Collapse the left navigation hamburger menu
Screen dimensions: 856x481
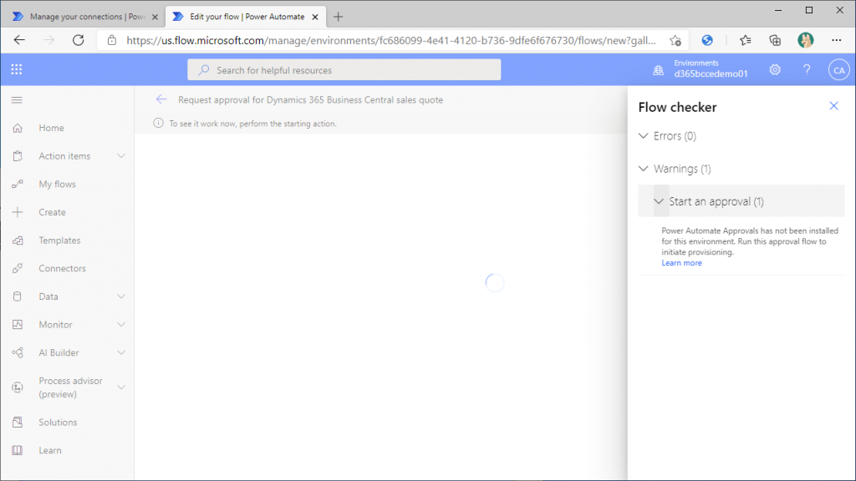click(x=17, y=100)
